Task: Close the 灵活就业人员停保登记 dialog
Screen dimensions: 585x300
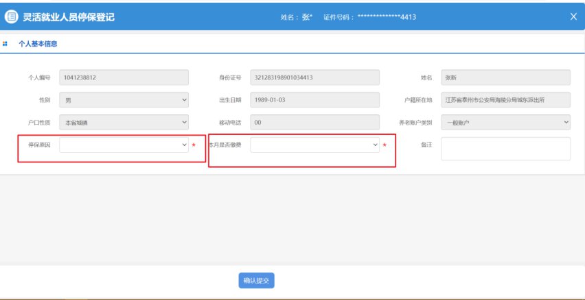Action: (573, 17)
